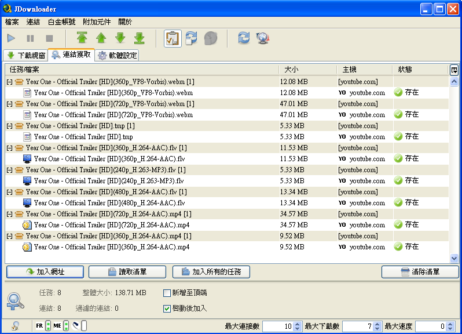Click the update globe icon in toolbar
Viewport: 462px width, 334px height.
tap(263, 38)
